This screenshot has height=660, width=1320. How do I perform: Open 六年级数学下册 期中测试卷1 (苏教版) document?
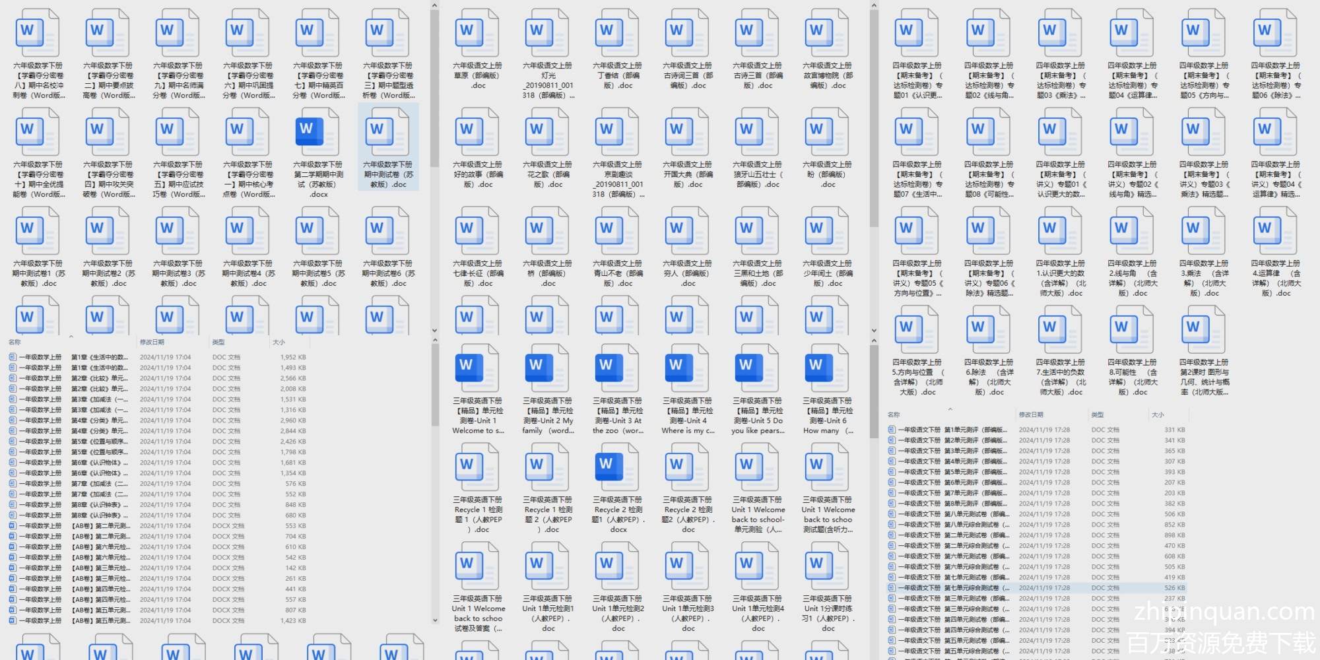tap(38, 231)
